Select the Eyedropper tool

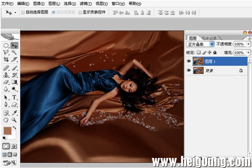(x=14, y=113)
